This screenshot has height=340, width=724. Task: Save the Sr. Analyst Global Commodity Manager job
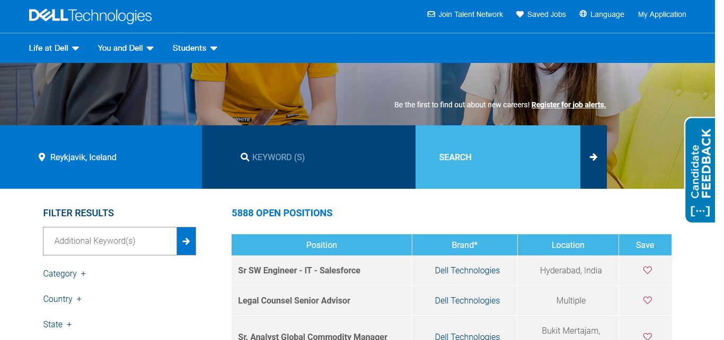point(647,336)
